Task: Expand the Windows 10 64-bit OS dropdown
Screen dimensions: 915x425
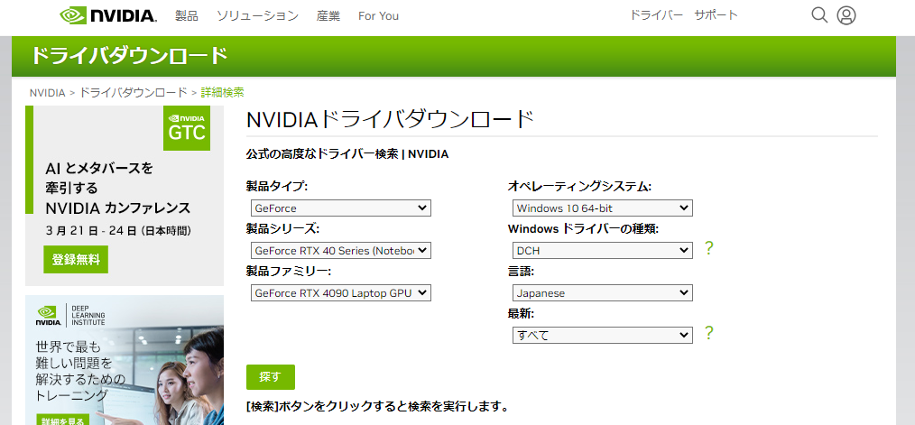Action: click(603, 208)
